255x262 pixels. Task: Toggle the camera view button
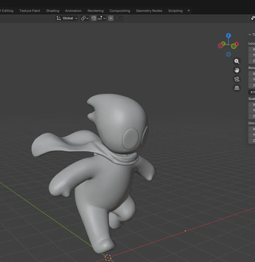[x=237, y=79]
